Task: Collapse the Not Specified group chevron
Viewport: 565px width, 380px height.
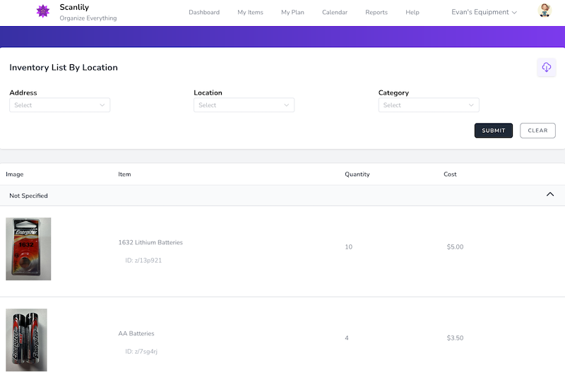Action: tap(550, 195)
